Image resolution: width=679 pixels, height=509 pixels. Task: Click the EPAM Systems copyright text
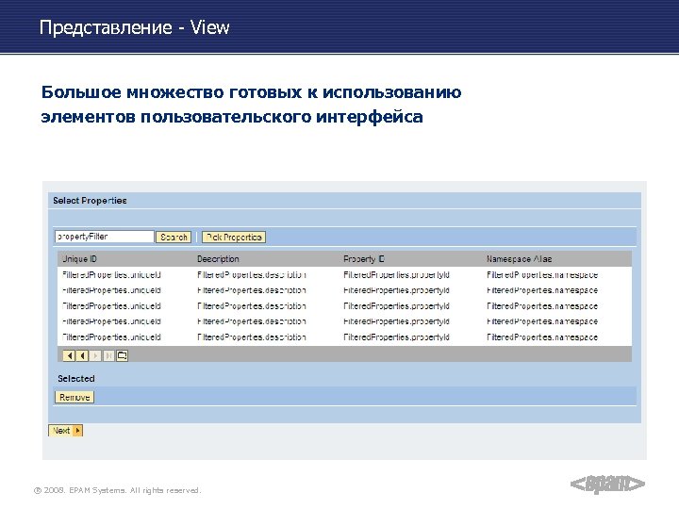click(x=117, y=490)
